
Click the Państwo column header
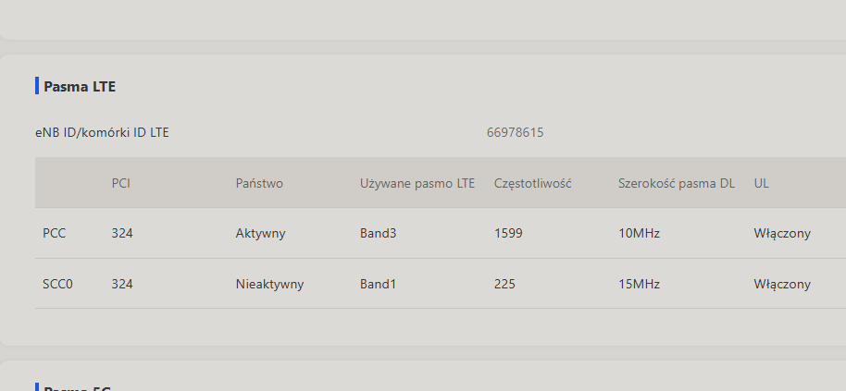pyautogui.click(x=259, y=183)
